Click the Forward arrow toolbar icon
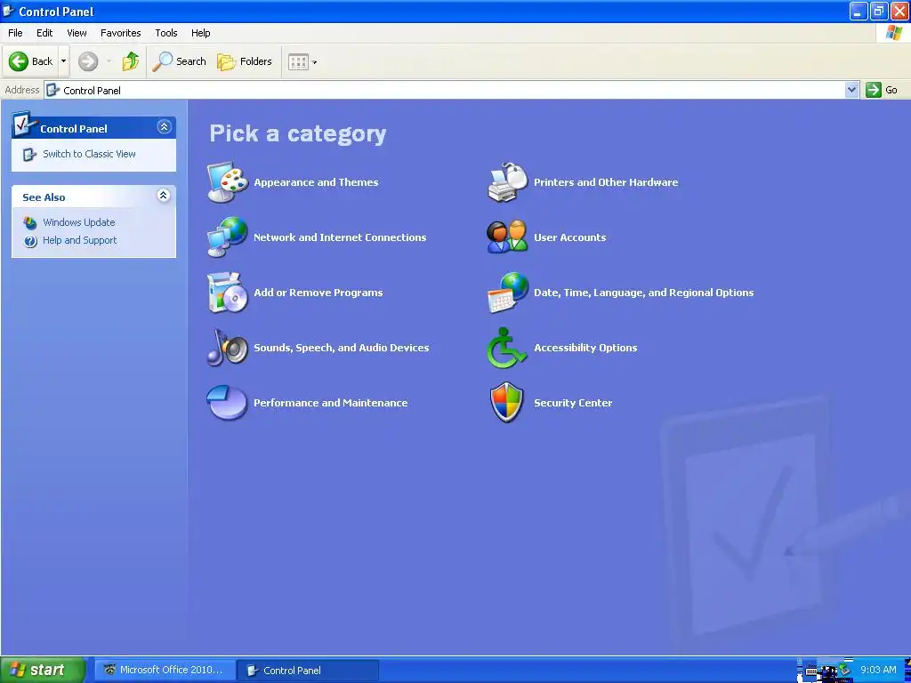This screenshot has width=911, height=683. [x=88, y=61]
